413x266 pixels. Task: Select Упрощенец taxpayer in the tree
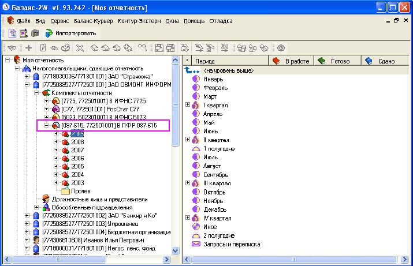[90, 224]
